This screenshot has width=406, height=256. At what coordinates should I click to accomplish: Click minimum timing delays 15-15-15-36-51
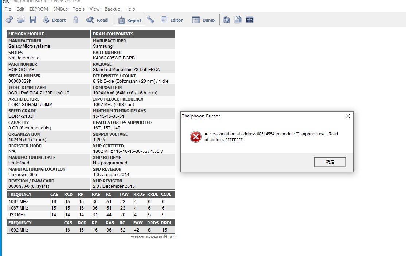pyautogui.click(x=109, y=116)
